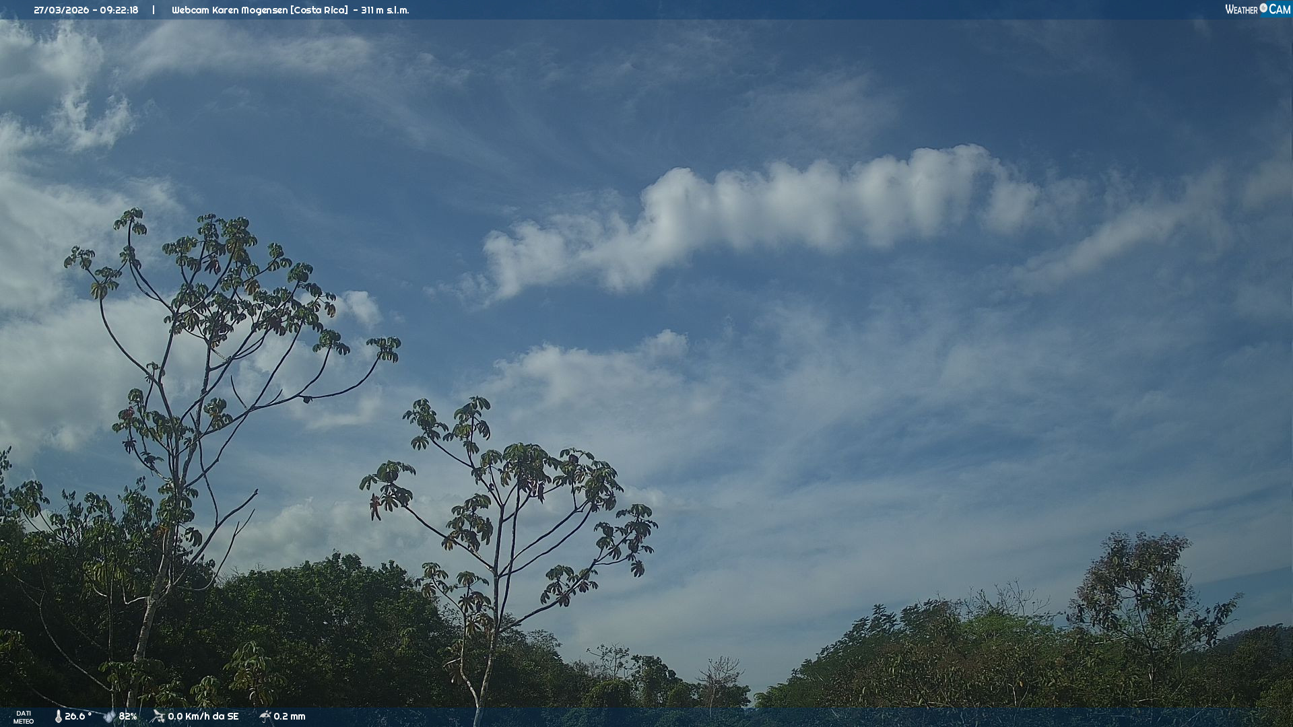Image resolution: width=1293 pixels, height=727 pixels.
Task: Click the date 27/03/2026 timestamp
Action: (61, 10)
